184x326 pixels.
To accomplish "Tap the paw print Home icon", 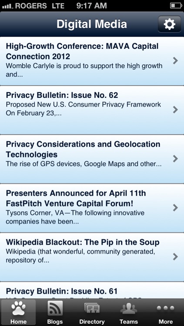I will point(18,309).
